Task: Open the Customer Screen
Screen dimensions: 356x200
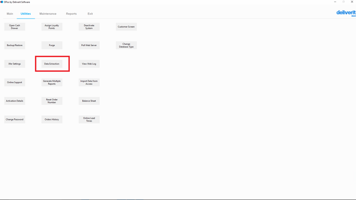Action: (126, 27)
